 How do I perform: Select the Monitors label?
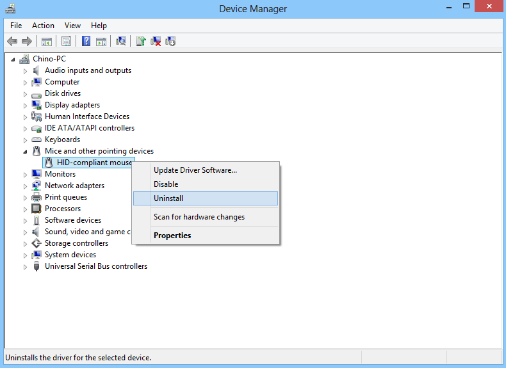[60, 174]
